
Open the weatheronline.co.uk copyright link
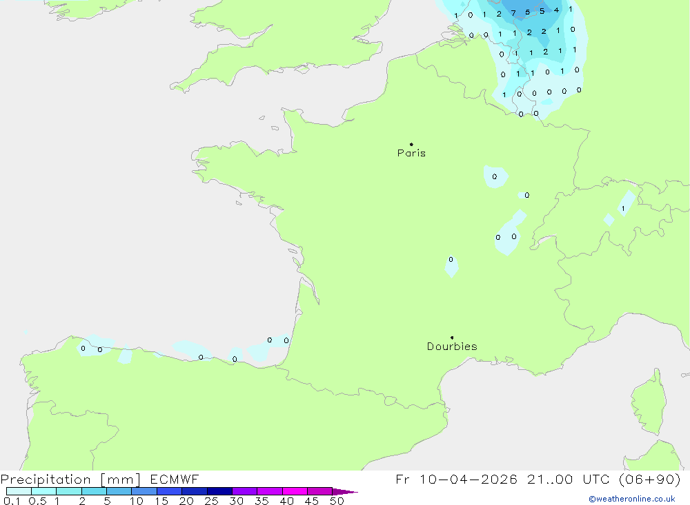pyautogui.click(x=632, y=499)
